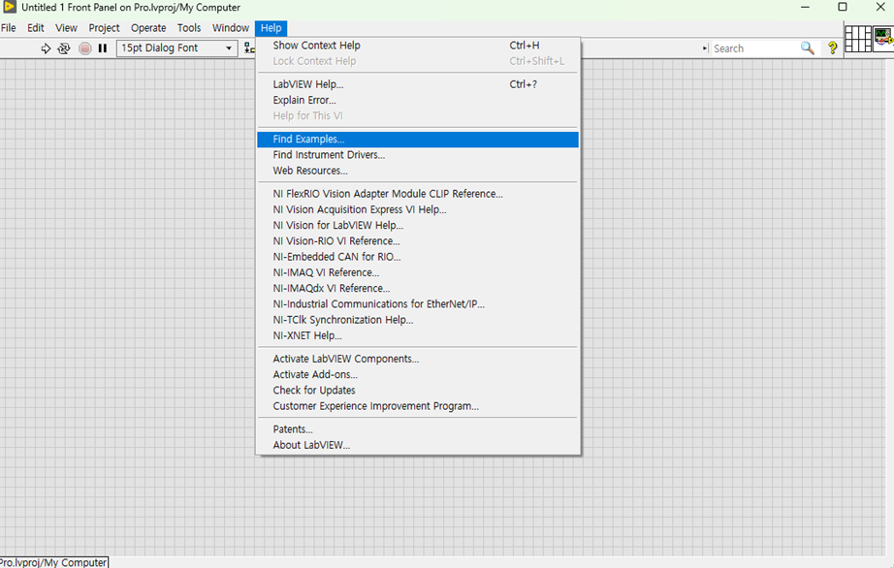The width and height of the screenshot is (894, 568).
Task: Click the search magnifier icon
Action: (x=808, y=48)
